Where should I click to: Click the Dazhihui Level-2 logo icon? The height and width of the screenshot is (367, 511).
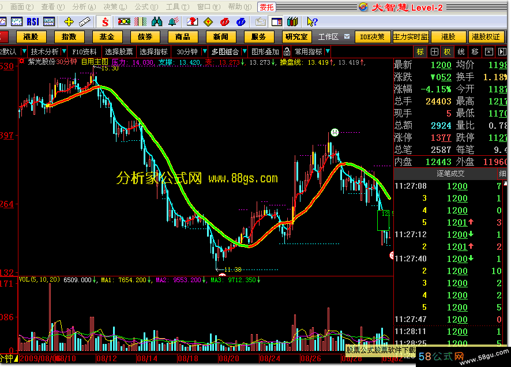[363, 7]
